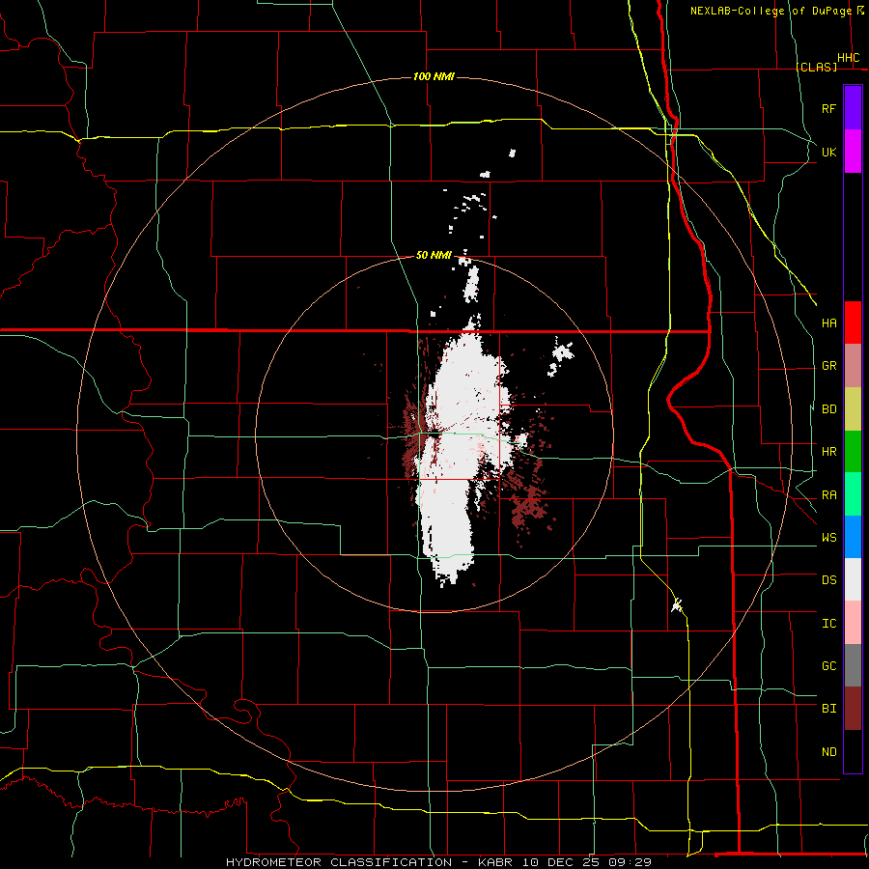Click the brown BI legend swatch
Screen dimensions: 869x869
(853, 709)
